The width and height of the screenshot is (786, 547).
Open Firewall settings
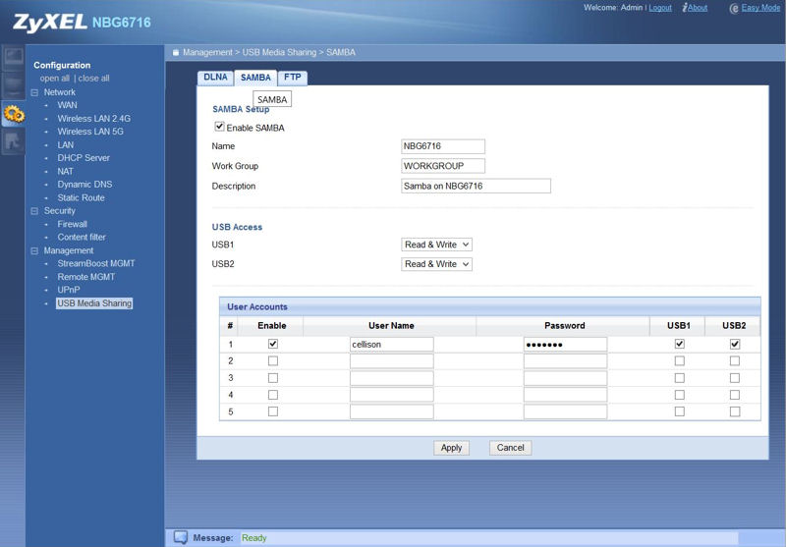72,225
